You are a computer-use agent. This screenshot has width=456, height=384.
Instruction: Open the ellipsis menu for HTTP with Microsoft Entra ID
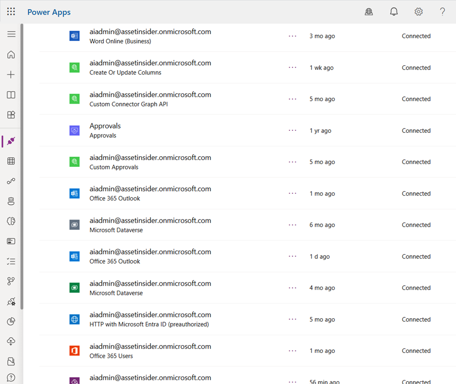[293, 319]
